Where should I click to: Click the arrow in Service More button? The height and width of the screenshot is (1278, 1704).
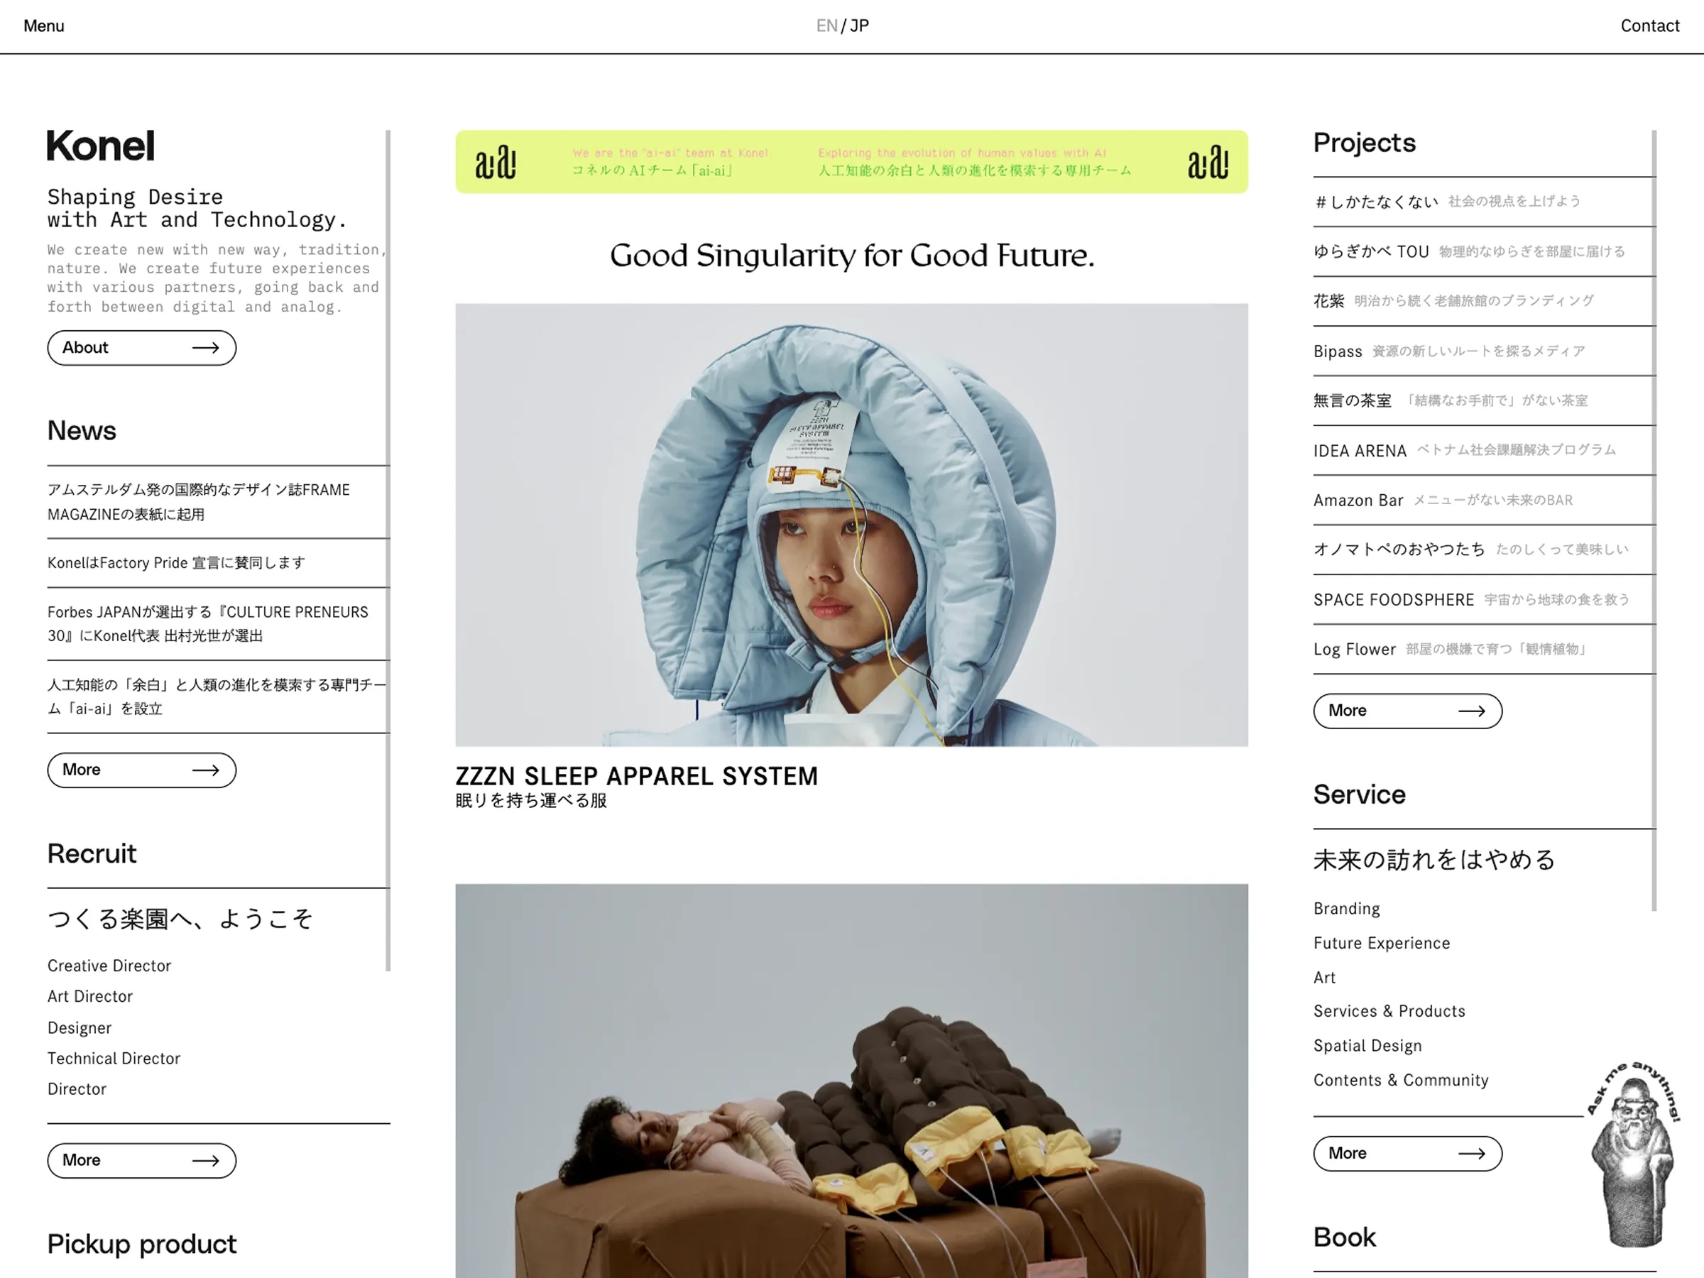tap(1471, 1154)
